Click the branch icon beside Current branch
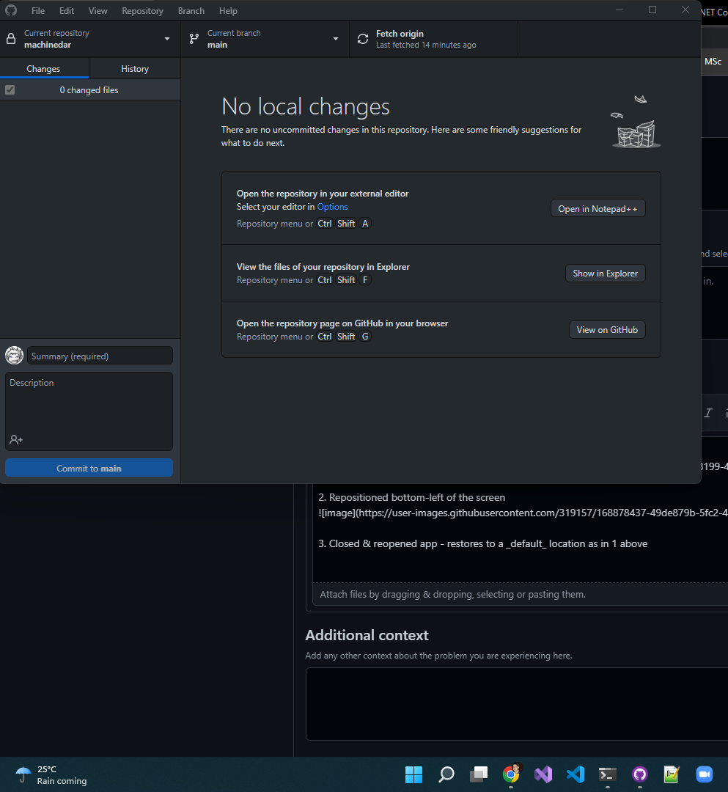 194,38
